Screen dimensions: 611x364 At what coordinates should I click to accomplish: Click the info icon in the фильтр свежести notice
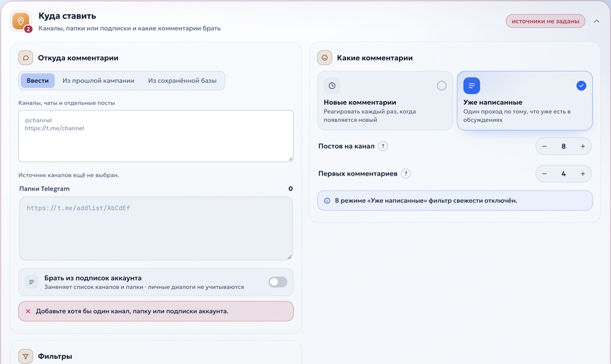[x=327, y=201]
